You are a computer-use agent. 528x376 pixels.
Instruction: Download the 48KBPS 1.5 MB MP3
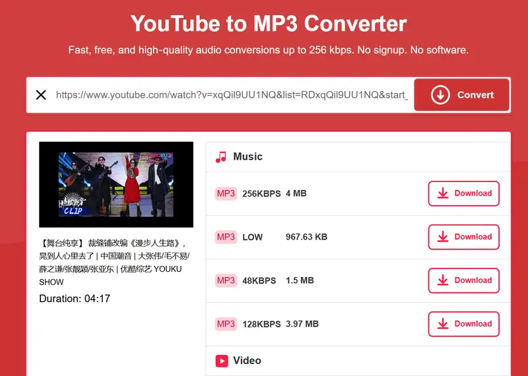click(463, 280)
